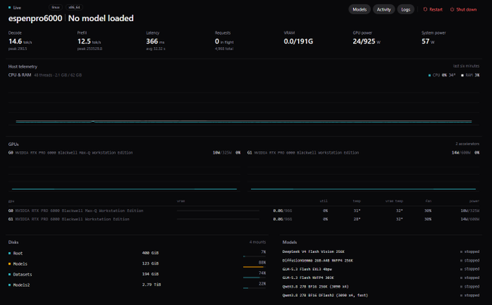Open the Logs view
The width and height of the screenshot is (492, 305).
(405, 9)
